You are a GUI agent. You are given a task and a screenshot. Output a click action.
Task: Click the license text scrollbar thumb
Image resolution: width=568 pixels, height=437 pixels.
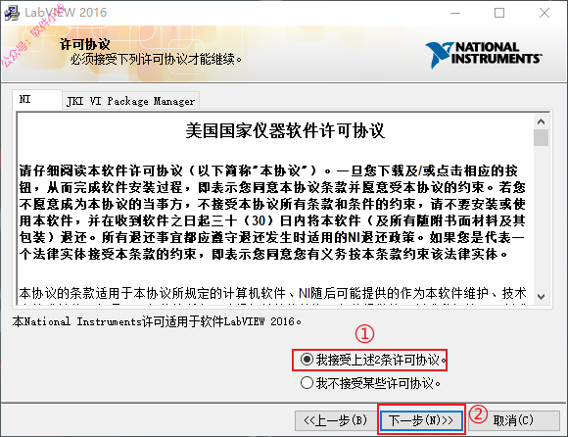click(542, 137)
